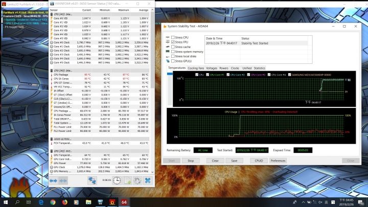The image size is (368, 207).
Task: Select the Core #0 Clock row
Action: (x=100, y=42)
